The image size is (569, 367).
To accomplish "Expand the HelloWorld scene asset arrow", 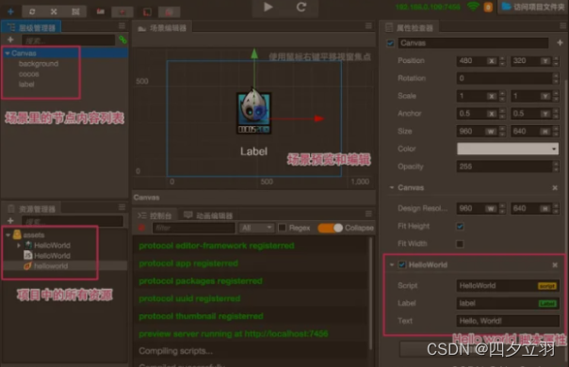I will [19, 246].
